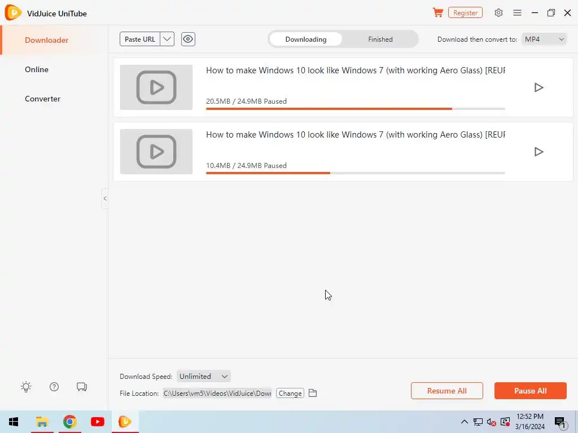Switch to the Finished tab
The width and height of the screenshot is (578, 433).
[380, 39]
